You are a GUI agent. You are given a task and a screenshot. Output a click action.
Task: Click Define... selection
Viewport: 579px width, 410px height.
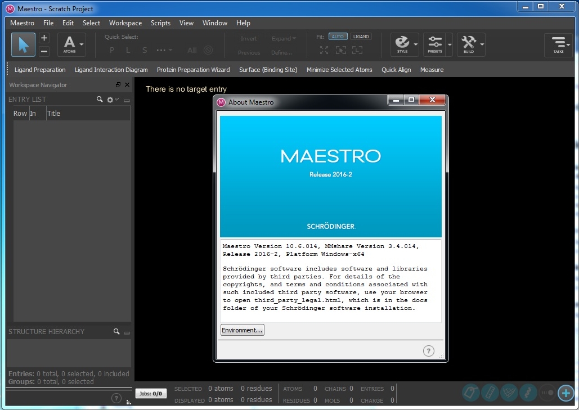click(281, 52)
